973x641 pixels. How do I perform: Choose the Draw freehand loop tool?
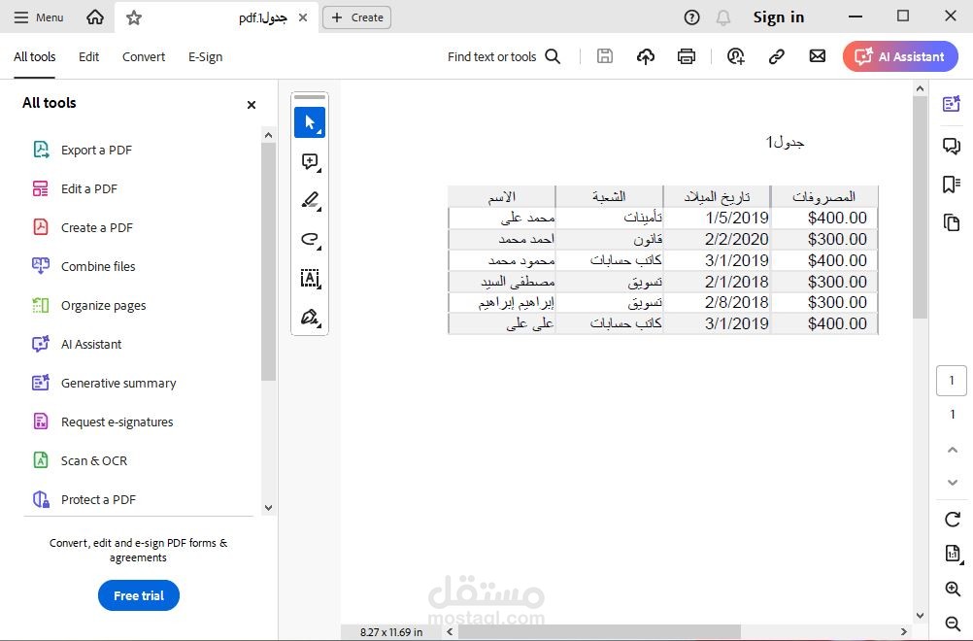[x=310, y=240]
